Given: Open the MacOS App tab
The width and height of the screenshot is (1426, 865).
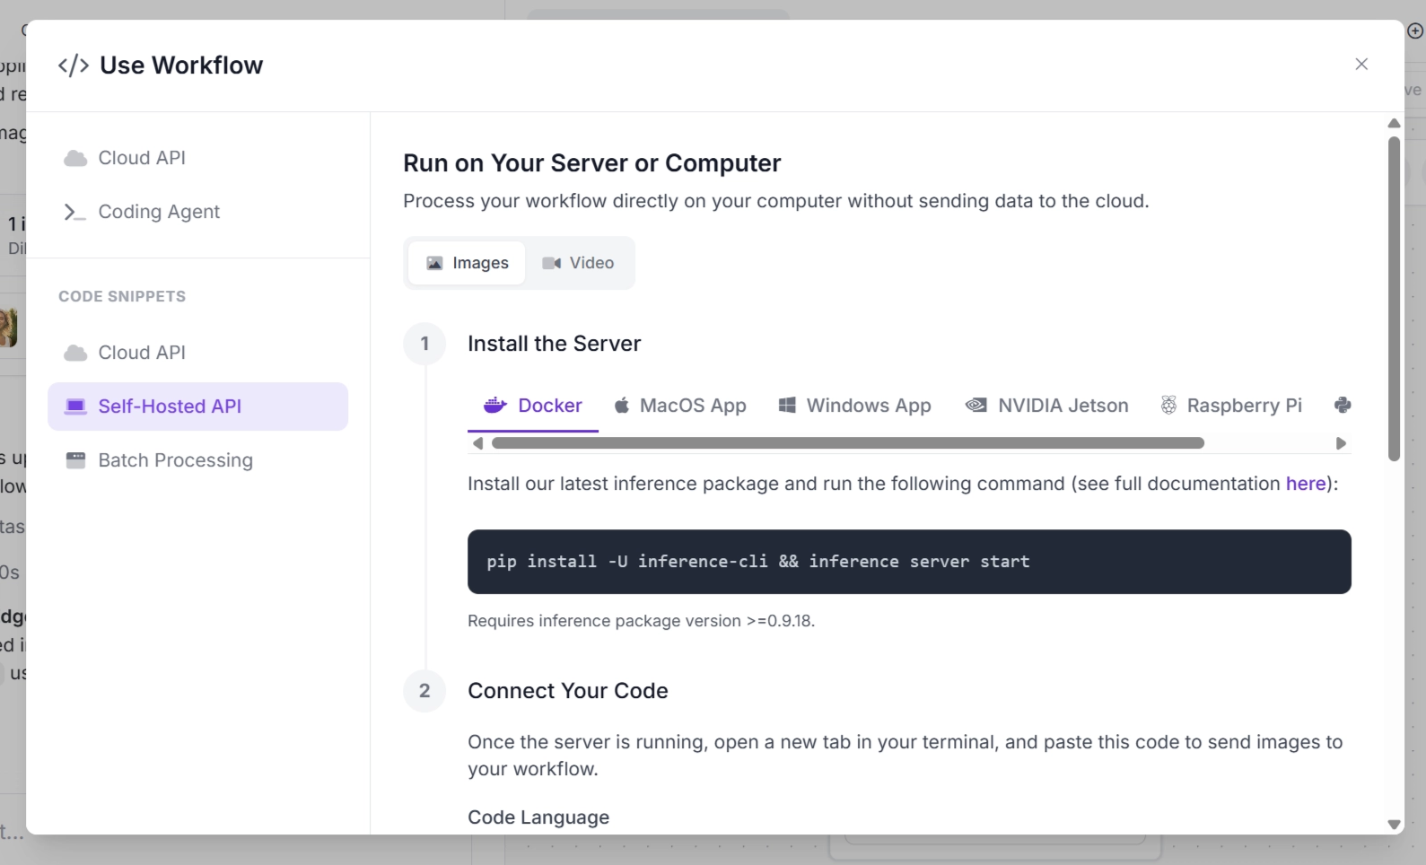Looking at the screenshot, I should pos(680,406).
